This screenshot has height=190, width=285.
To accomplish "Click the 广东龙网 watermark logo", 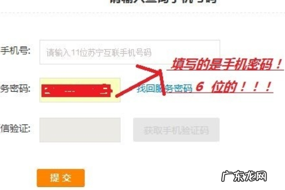I will pos(244,176).
